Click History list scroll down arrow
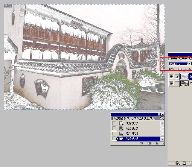Screen dimensions: 192x167 click(x=162, y=139)
